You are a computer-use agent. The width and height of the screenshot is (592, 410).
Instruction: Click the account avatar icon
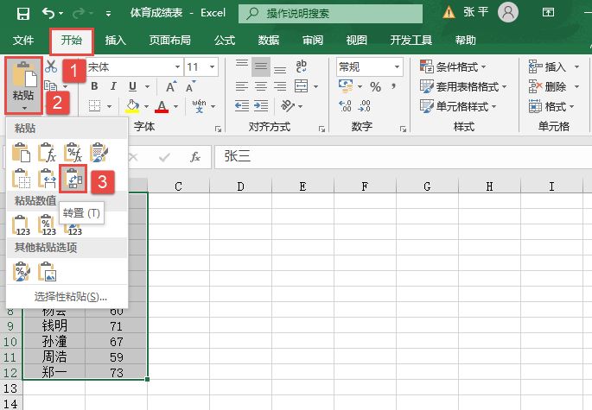[x=508, y=13]
